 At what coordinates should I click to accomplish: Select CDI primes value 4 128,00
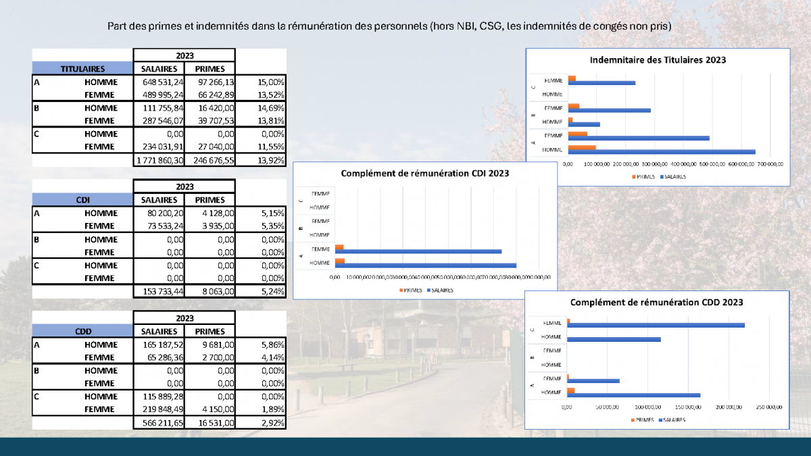point(218,213)
